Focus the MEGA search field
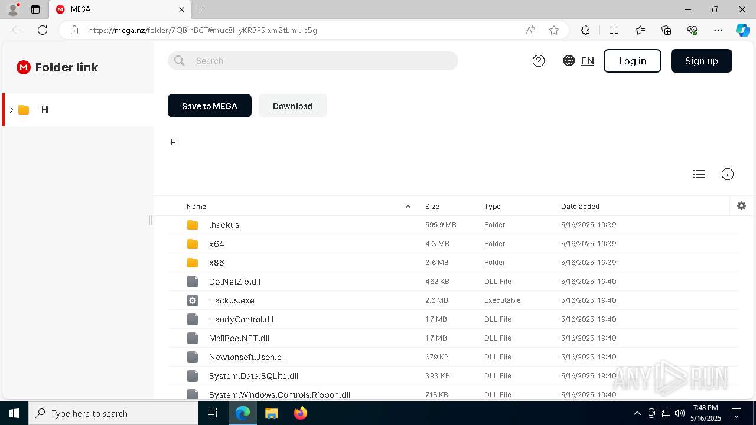The image size is (756, 425). point(313,61)
